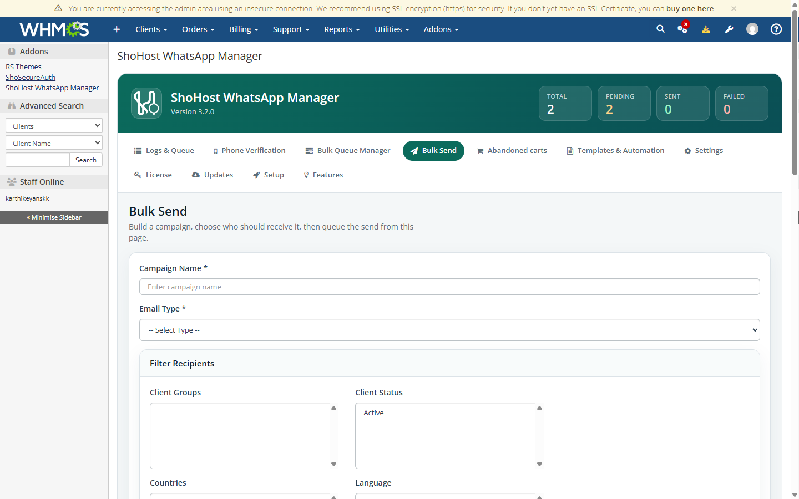
Task: Expand the Reports menu
Action: click(342, 29)
